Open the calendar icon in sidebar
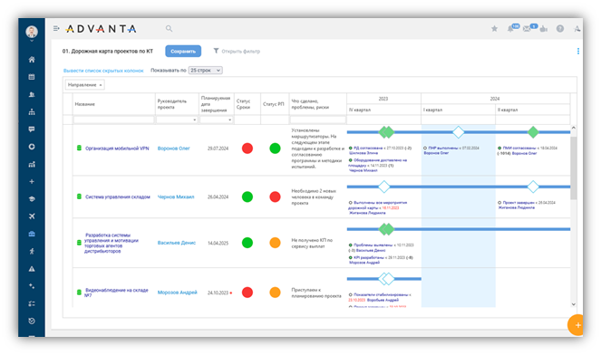Screen dimensions: 601x355 pyautogui.click(x=32, y=77)
